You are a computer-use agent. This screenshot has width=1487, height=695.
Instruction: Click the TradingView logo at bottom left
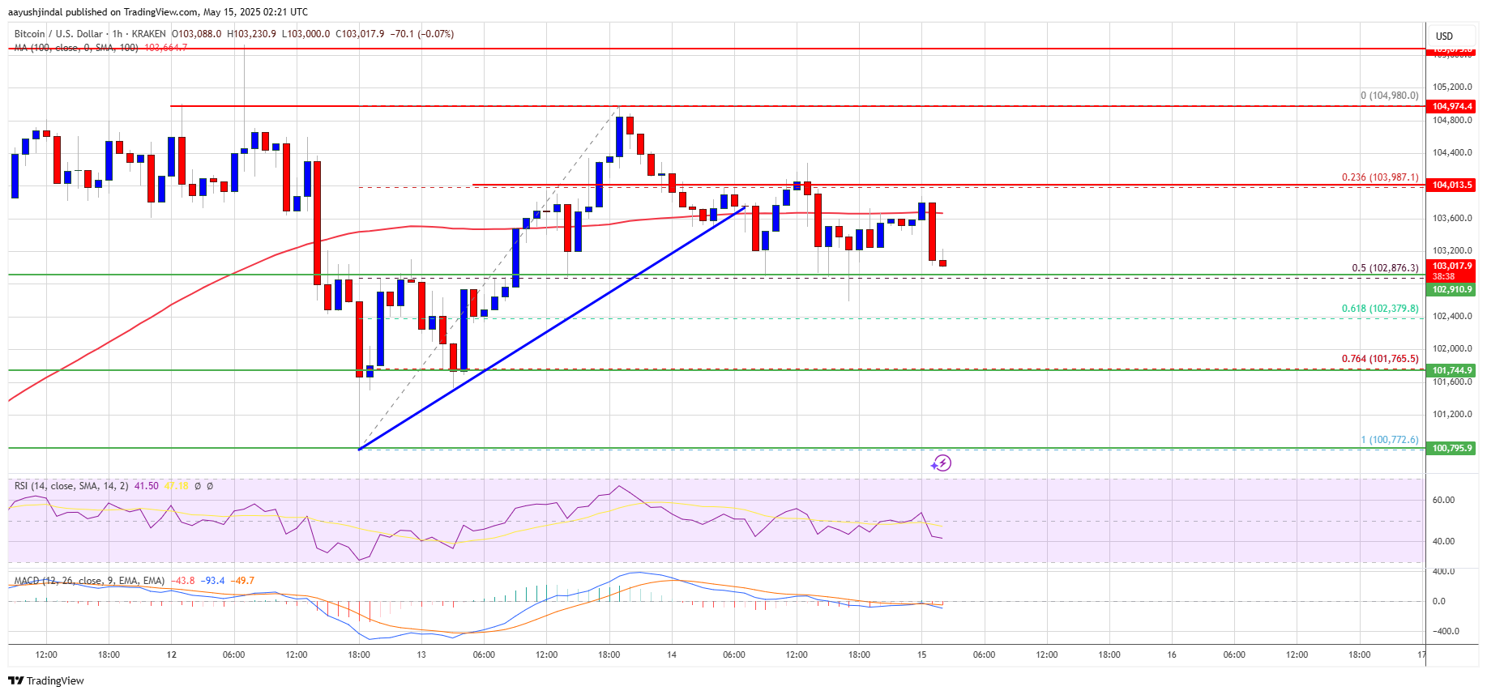(x=46, y=680)
